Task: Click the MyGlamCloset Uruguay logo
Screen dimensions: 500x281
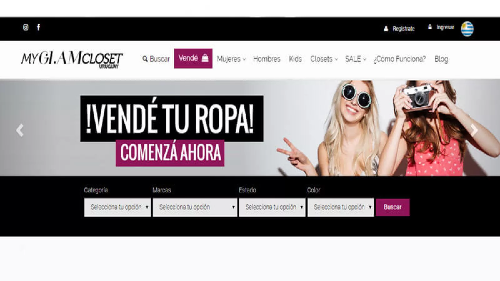Action: tap(72, 59)
